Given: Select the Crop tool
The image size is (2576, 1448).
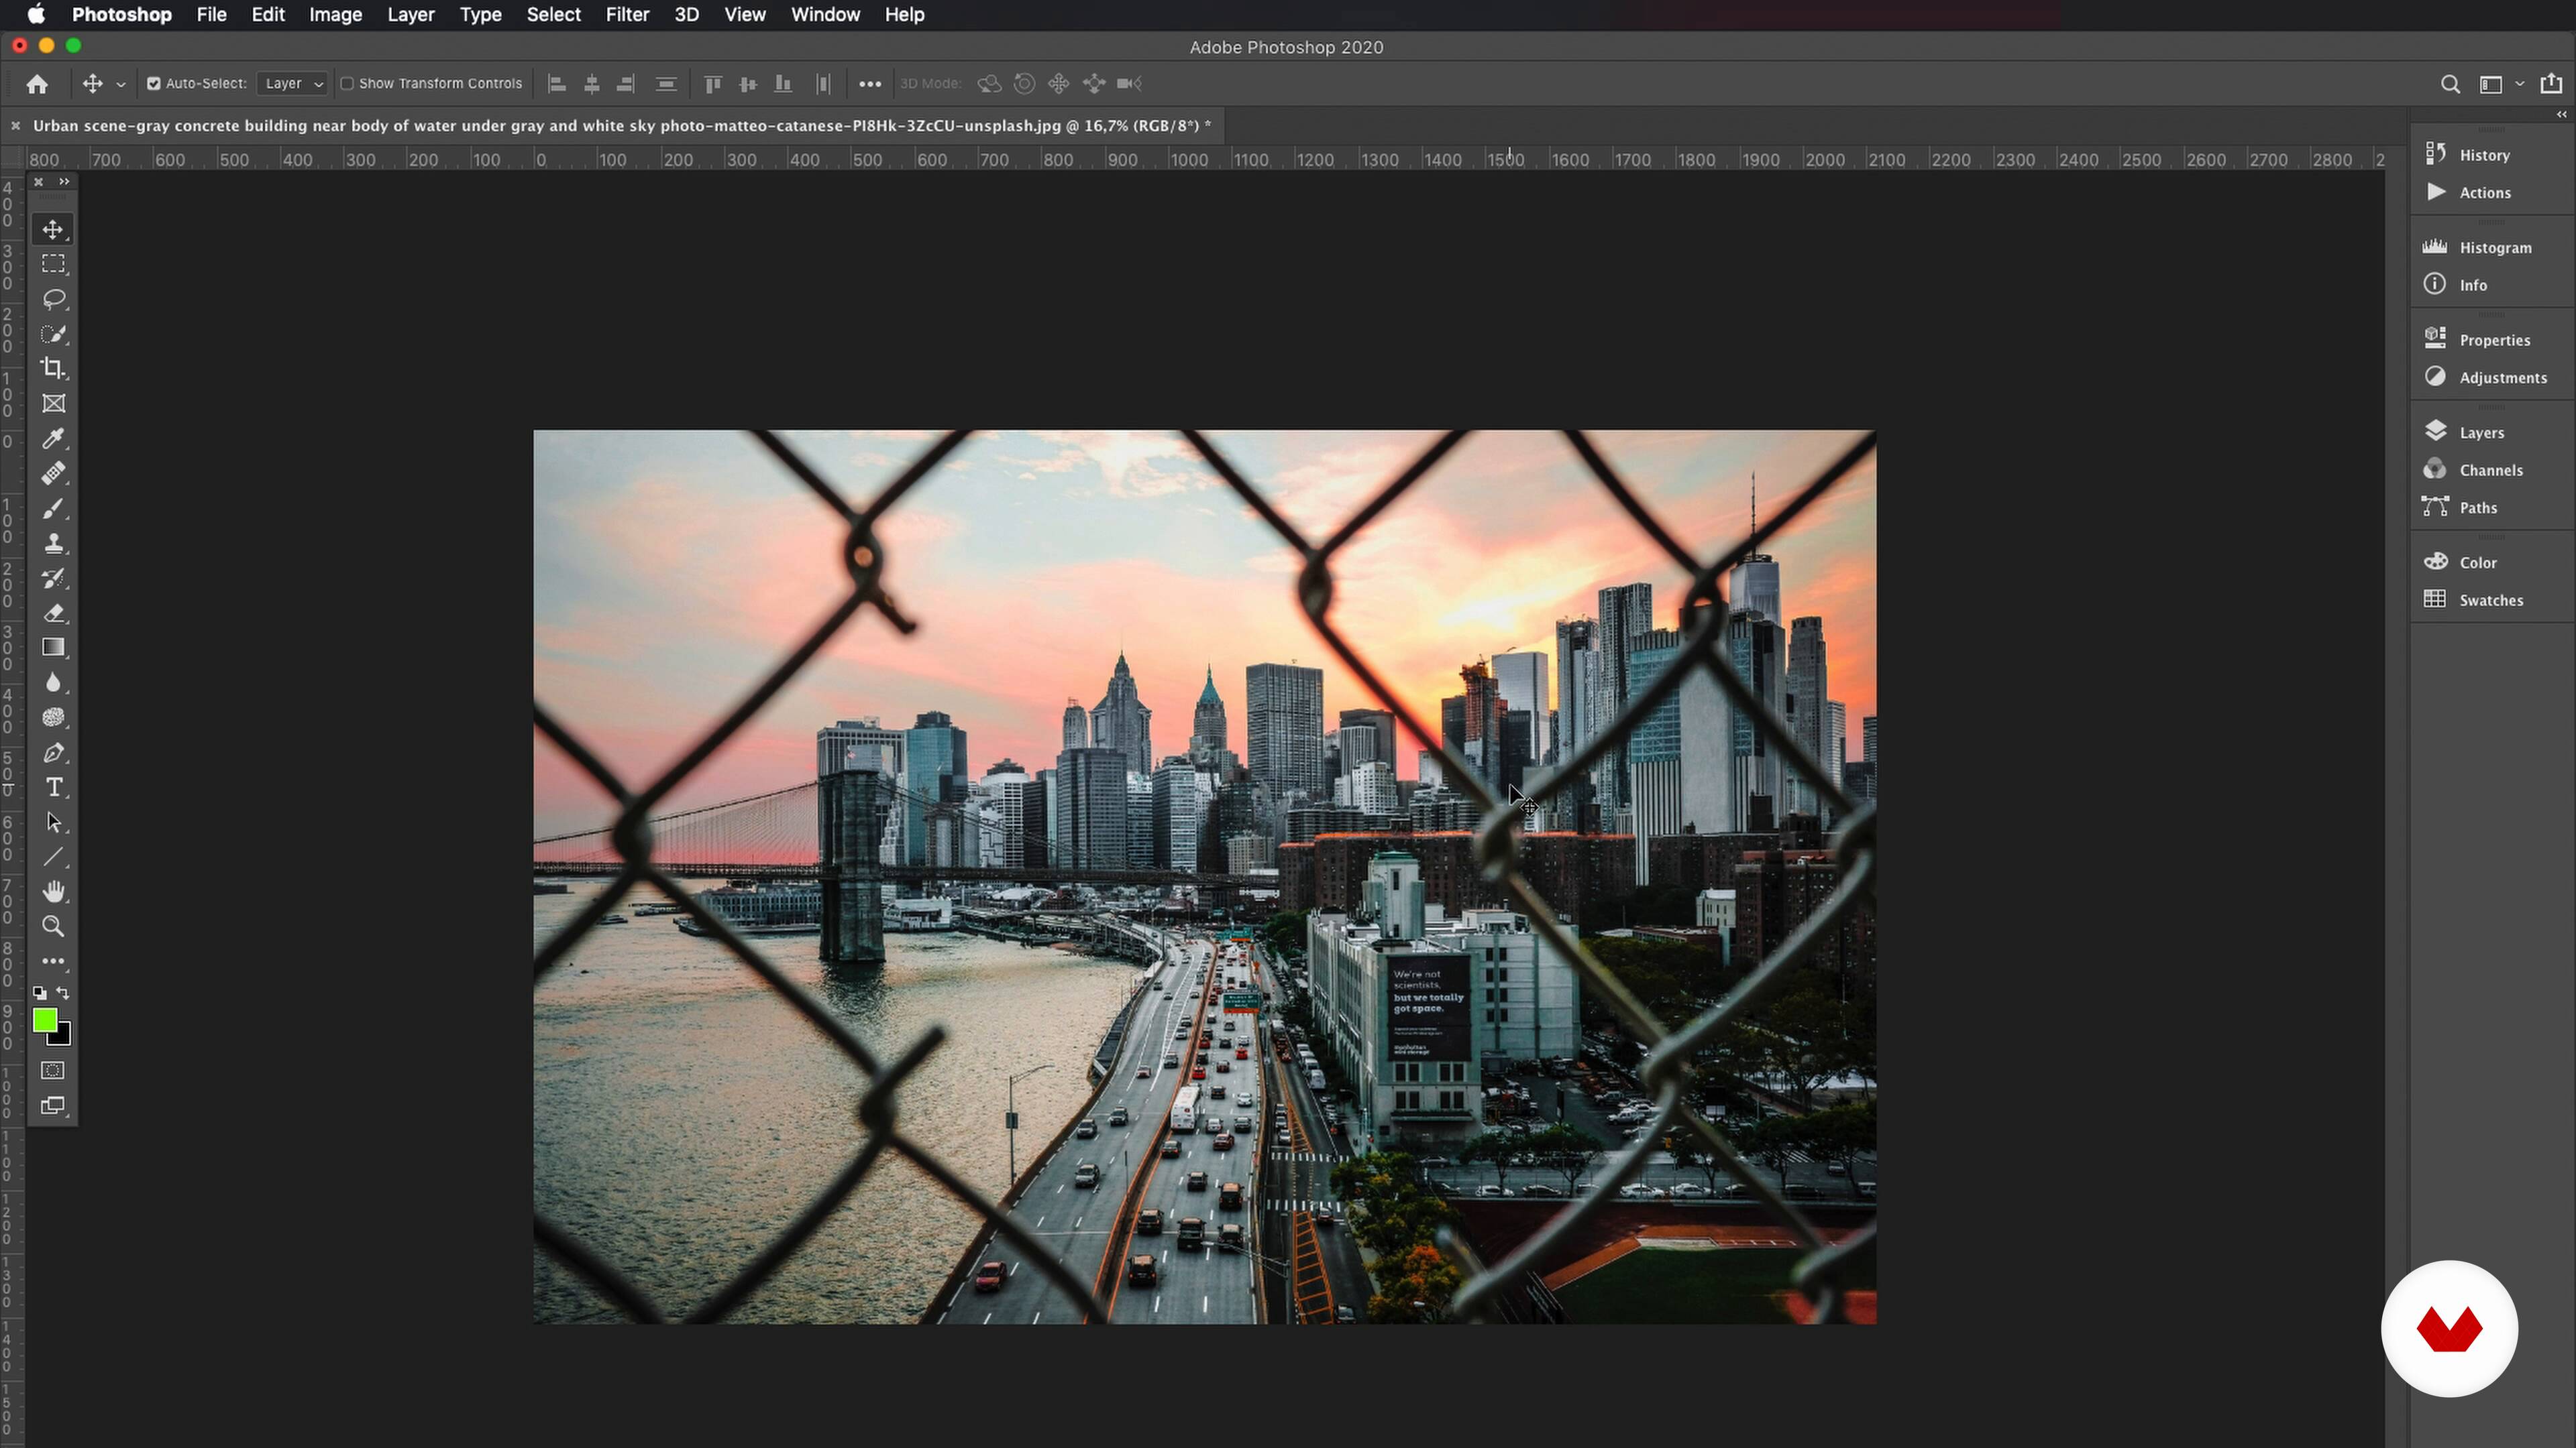Looking at the screenshot, I should pyautogui.click(x=53, y=369).
